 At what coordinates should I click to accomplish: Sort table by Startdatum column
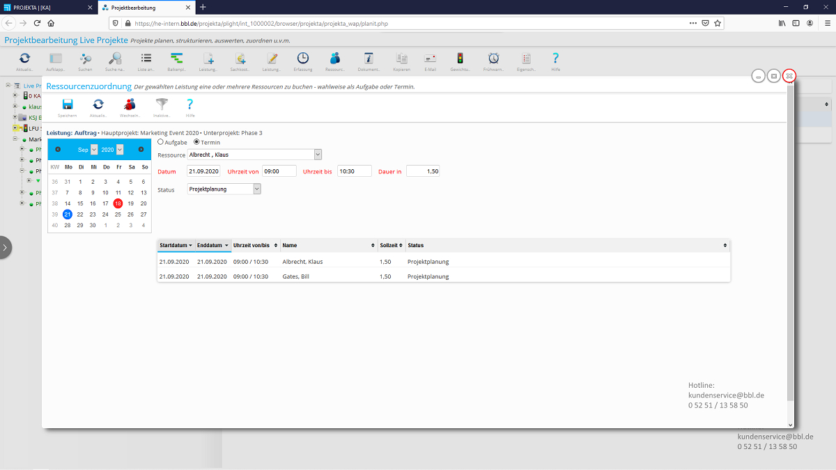pyautogui.click(x=176, y=245)
